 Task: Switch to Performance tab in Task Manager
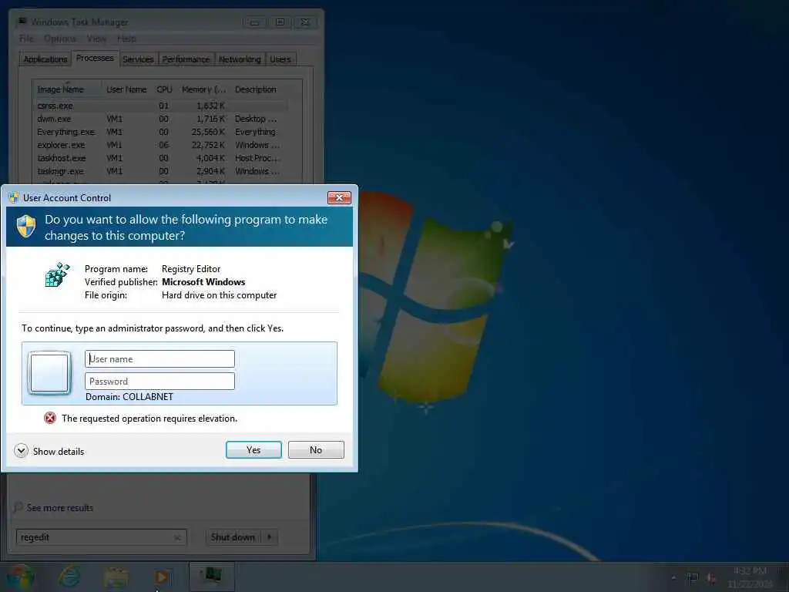(186, 59)
